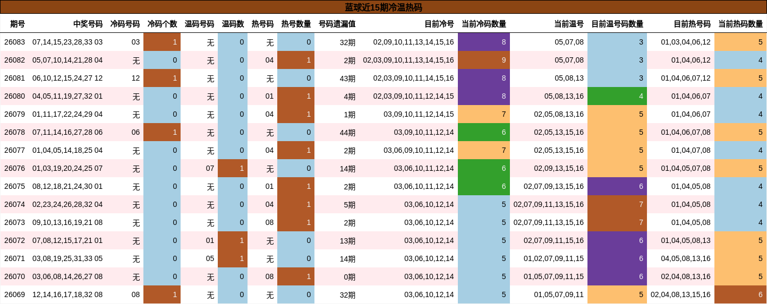Screen dimensions: 767x304
Task: Select hot numbers 01,03,04,06,12
Action: (686, 42)
